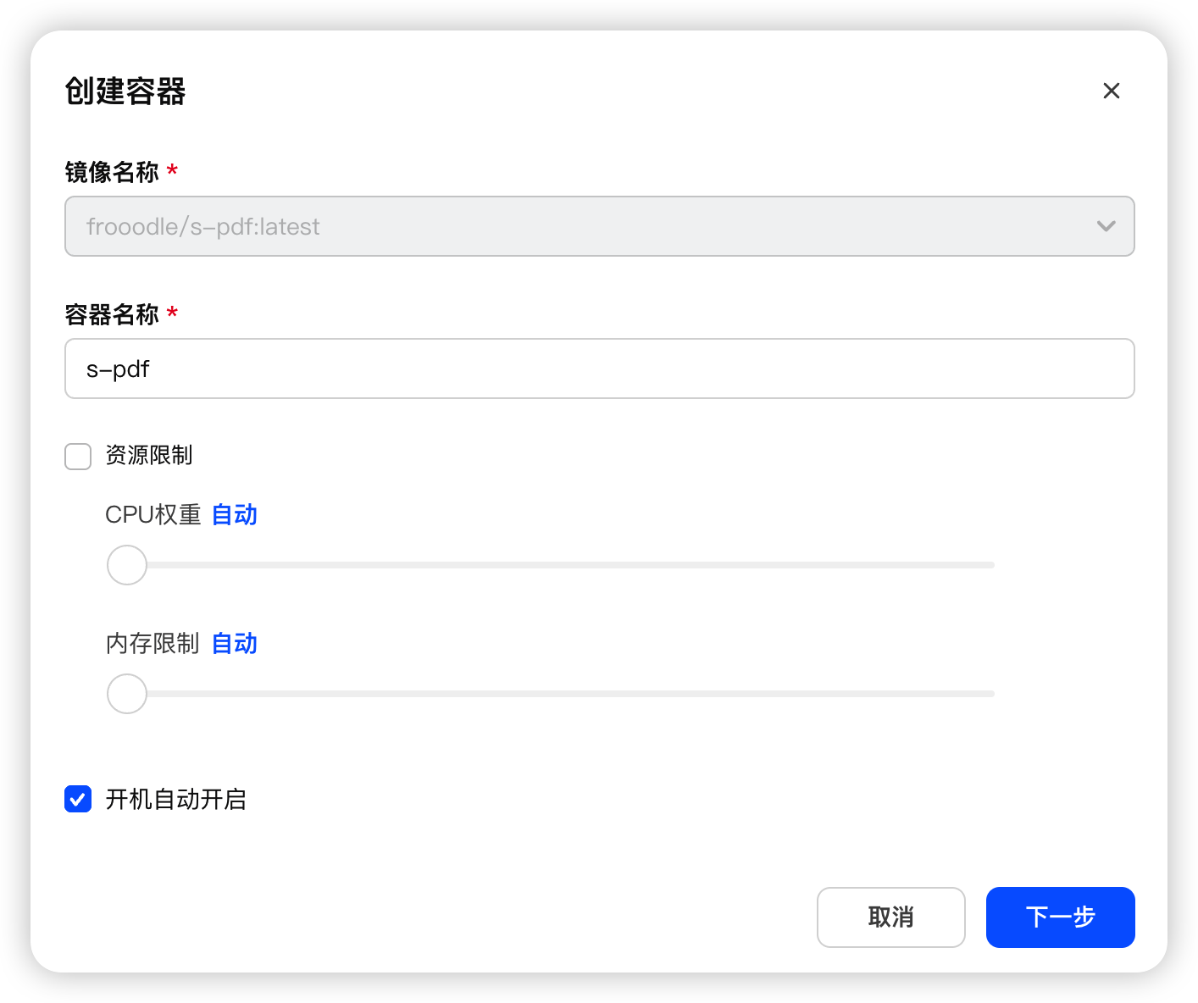Proceed with the 下一步 button
The width and height of the screenshot is (1198, 1003).
click(x=1060, y=917)
